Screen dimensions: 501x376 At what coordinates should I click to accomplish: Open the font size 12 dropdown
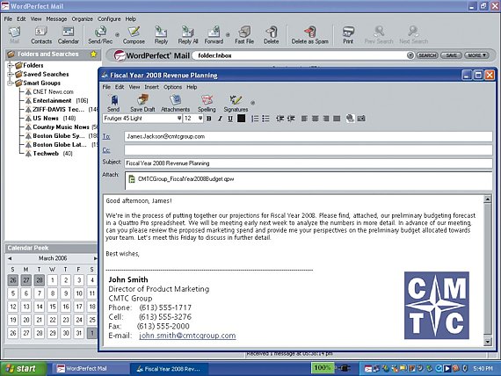[200, 119]
